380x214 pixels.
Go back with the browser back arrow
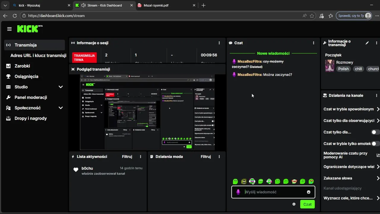tap(5, 16)
